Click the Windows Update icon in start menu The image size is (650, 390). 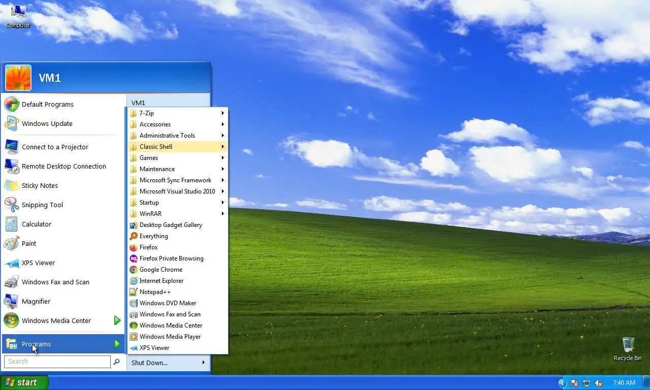pyautogui.click(x=11, y=123)
